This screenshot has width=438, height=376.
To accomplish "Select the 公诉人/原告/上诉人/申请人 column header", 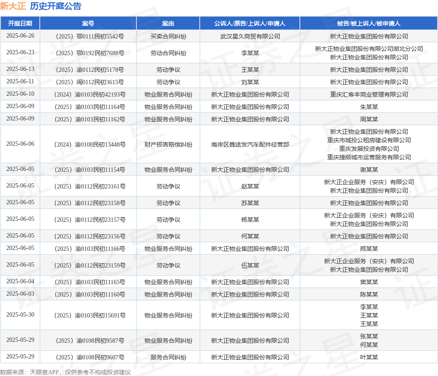I will point(250,23).
